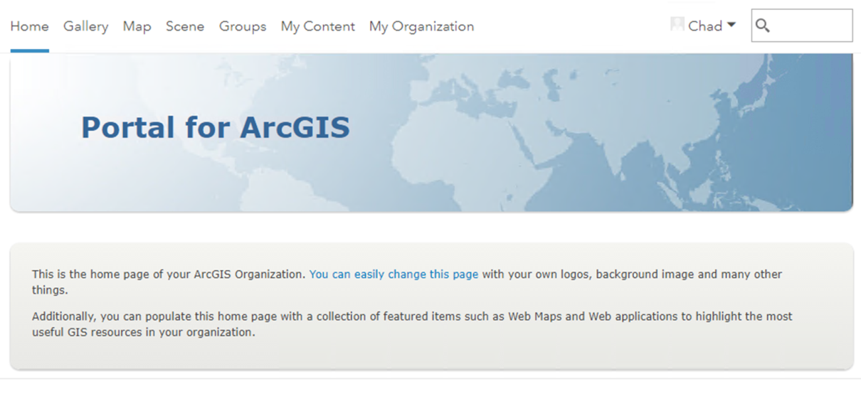Screen dimensions: 861x401
Task: Open the Map viewer link
Action: (137, 26)
